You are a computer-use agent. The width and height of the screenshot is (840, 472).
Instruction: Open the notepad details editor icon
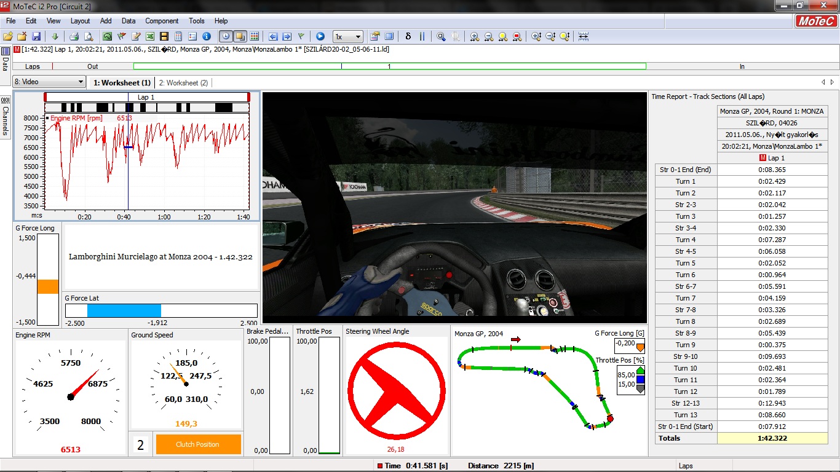(136, 36)
